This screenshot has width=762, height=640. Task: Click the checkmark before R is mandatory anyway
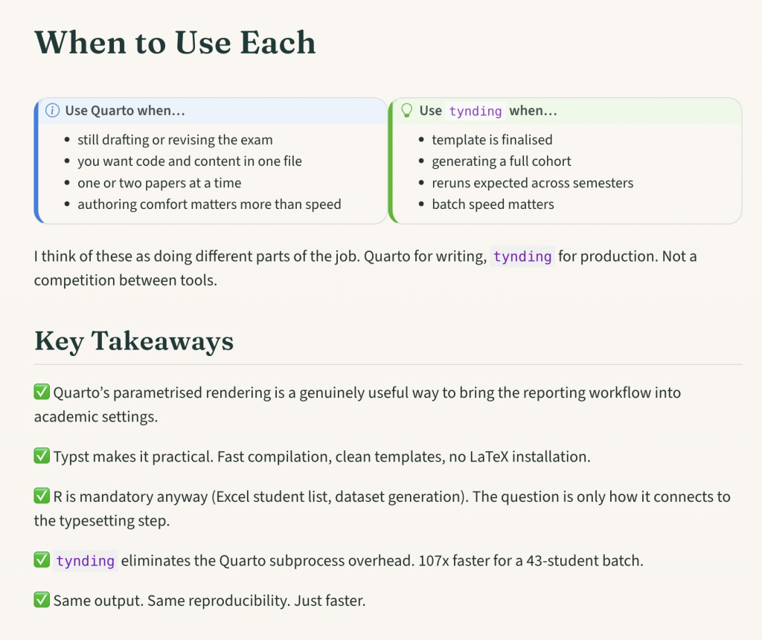point(42,496)
